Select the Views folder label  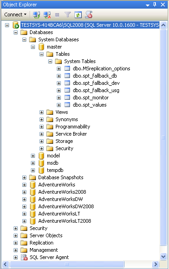pos(62,112)
